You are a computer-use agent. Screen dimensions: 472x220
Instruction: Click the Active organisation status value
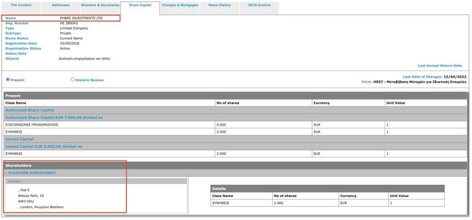click(65, 48)
